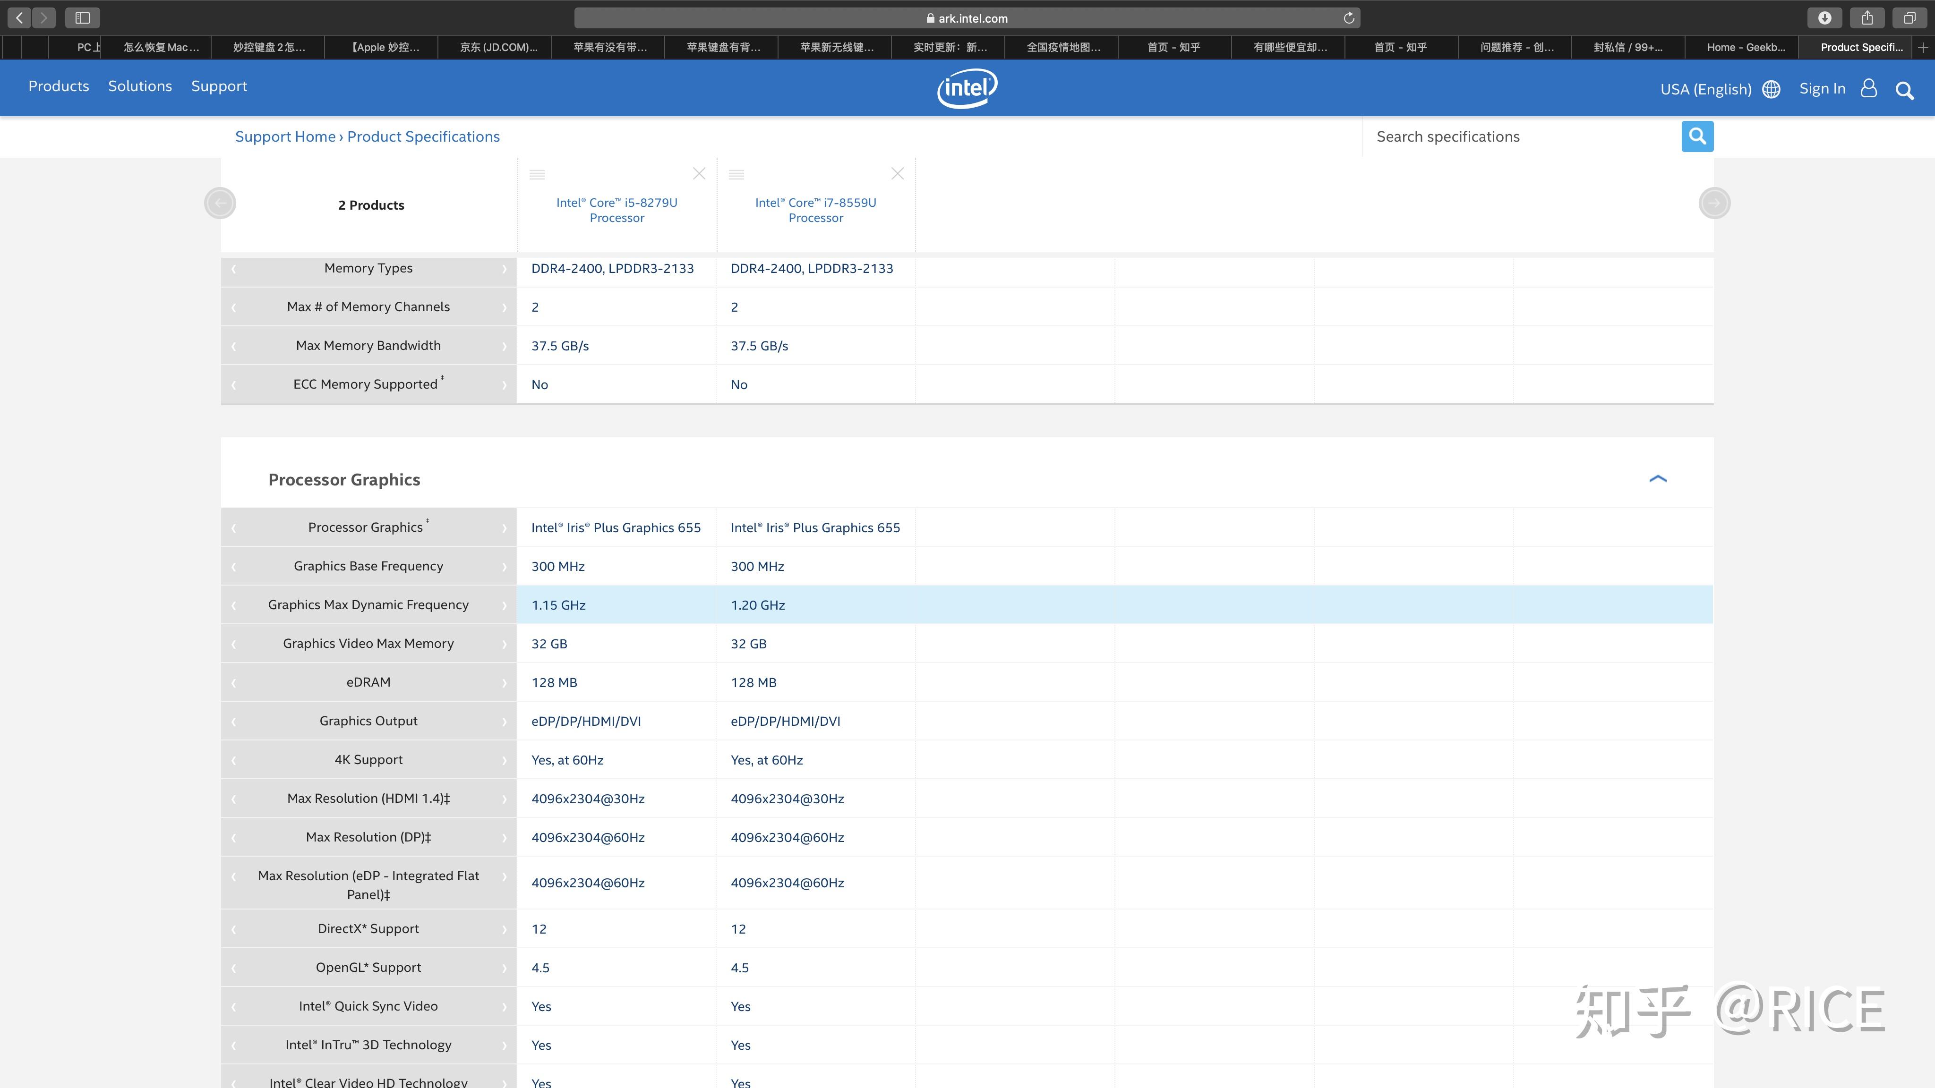The width and height of the screenshot is (1935, 1088).
Task: Click right chevron on 4K Support row
Action: [x=504, y=761]
